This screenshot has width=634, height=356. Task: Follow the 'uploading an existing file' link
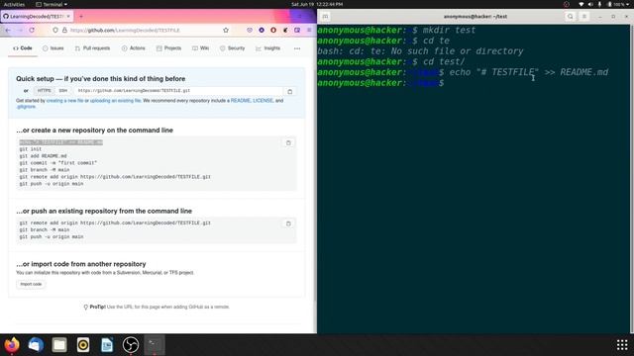point(116,101)
